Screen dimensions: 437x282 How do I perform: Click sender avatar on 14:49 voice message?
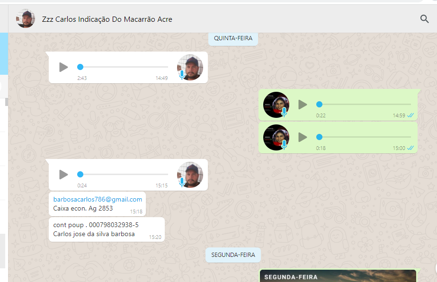190,67
